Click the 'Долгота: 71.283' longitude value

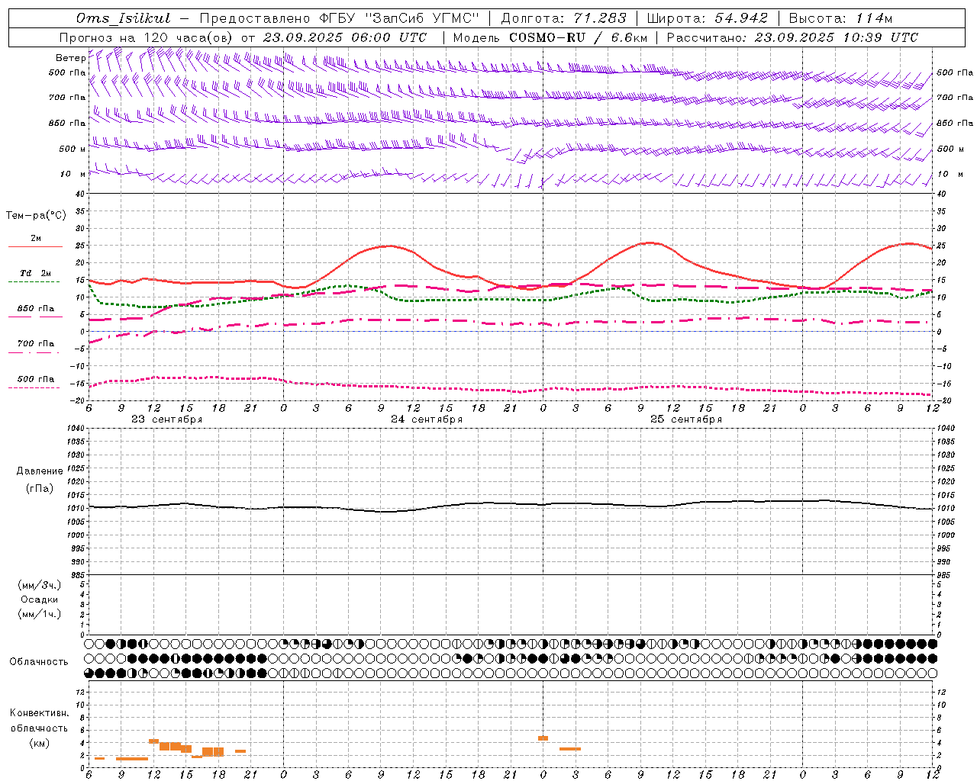[x=563, y=18]
